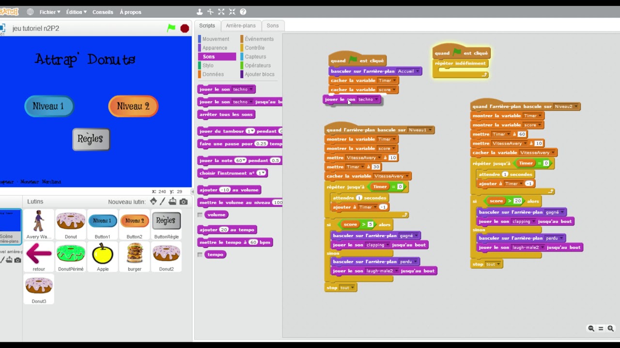Switch to the Sons tab
Screen dimensions: 620x348
(x=273, y=26)
